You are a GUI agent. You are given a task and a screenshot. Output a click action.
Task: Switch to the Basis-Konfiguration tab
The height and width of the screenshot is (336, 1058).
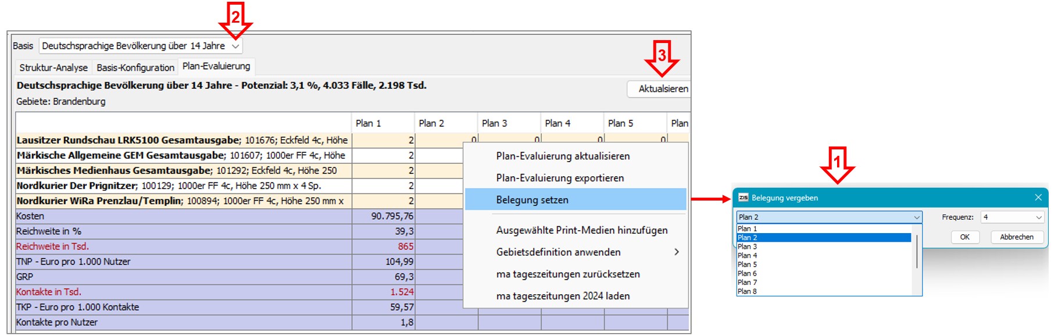point(135,67)
